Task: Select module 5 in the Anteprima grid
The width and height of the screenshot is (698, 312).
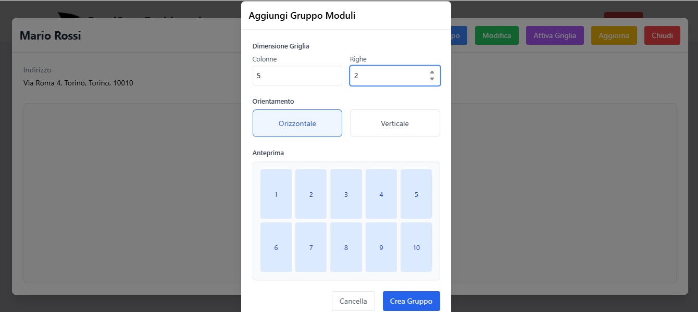Action: (416, 194)
